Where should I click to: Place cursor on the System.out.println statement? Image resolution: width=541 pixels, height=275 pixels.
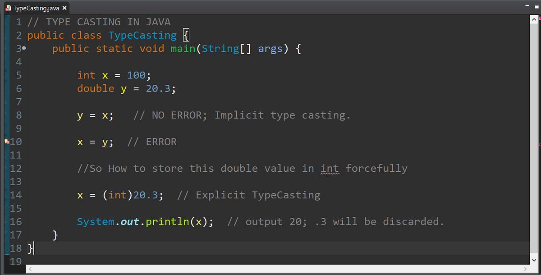pyautogui.click(x=144, y=221)
